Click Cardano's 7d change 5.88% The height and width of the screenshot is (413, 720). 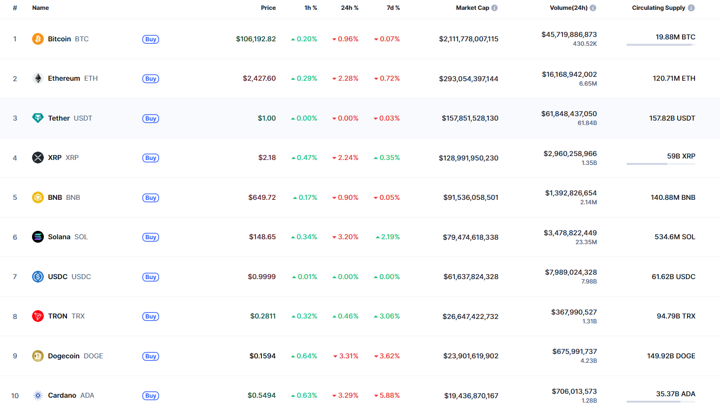(x=387, y=395)
